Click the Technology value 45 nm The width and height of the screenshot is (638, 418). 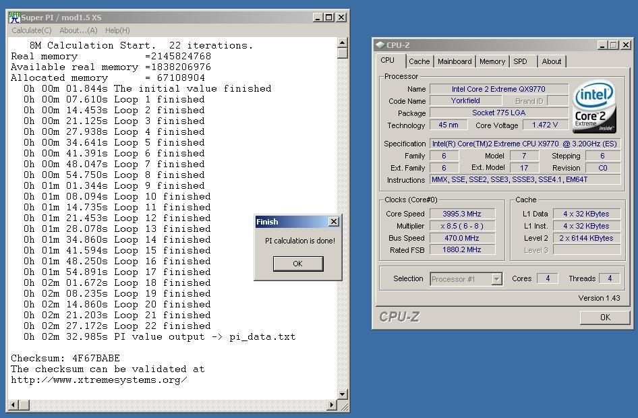point(448,125)
